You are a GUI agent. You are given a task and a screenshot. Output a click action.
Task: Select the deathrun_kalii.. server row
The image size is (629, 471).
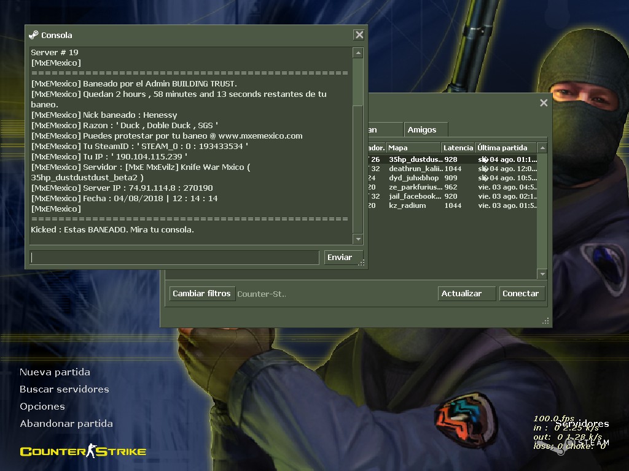tap(452, 169)
